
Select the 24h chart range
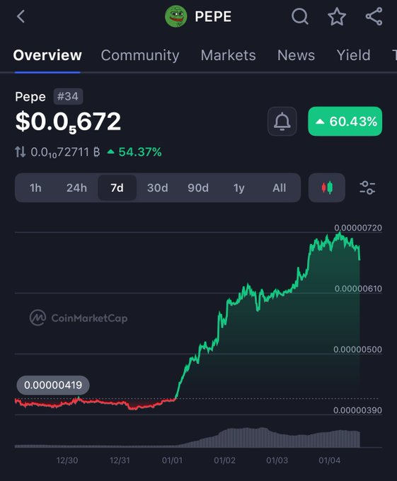(76, 187)
